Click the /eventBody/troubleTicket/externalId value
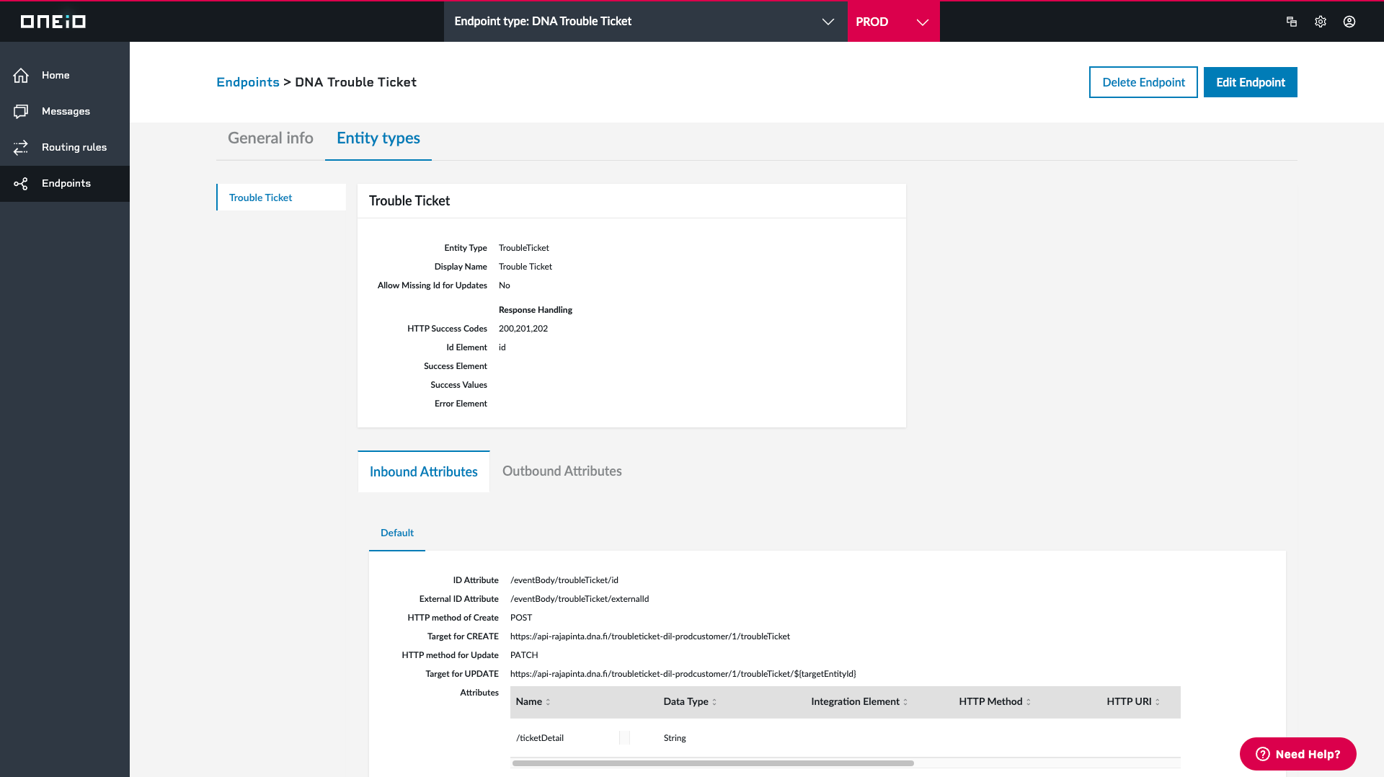The height and width of the screenshot is (777, 1384). (x=580, y=599)
